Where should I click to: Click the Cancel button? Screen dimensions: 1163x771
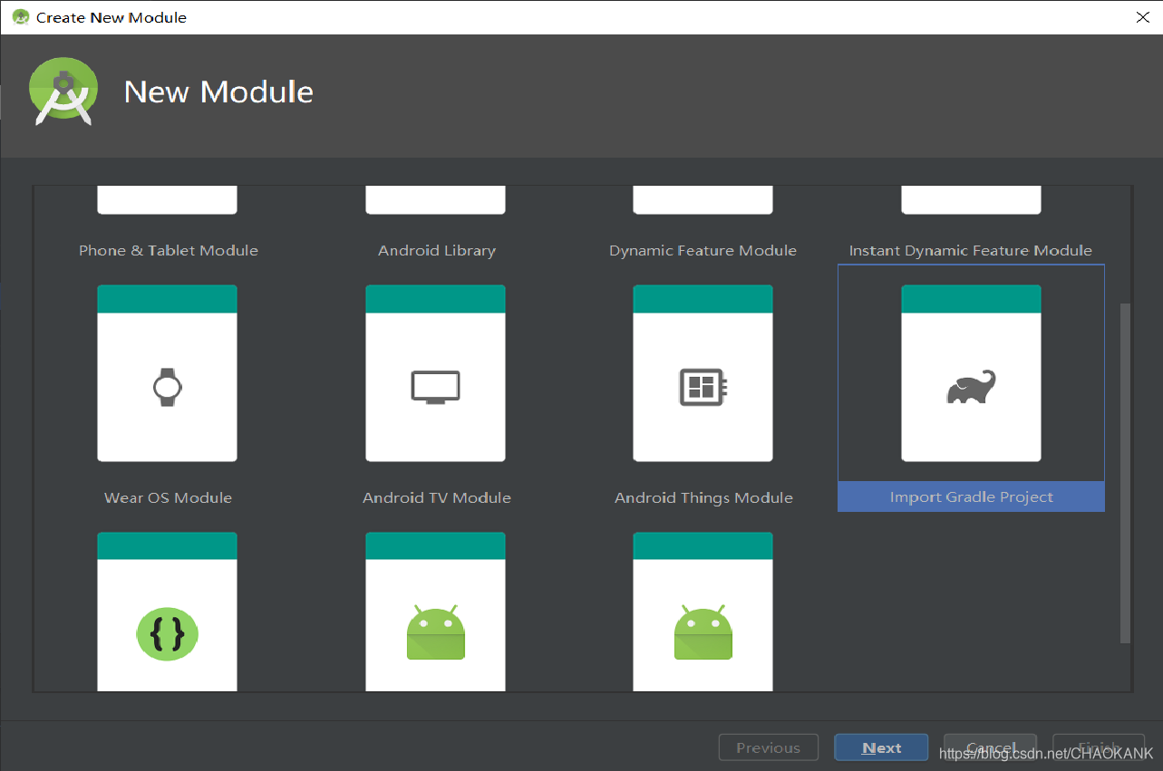990,747
